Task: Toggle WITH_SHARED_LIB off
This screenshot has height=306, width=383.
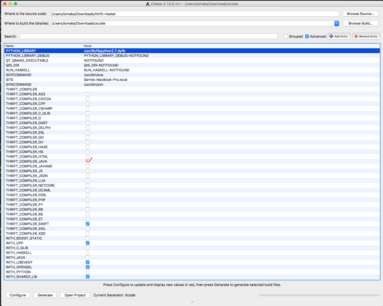Action: coord(88,277)
